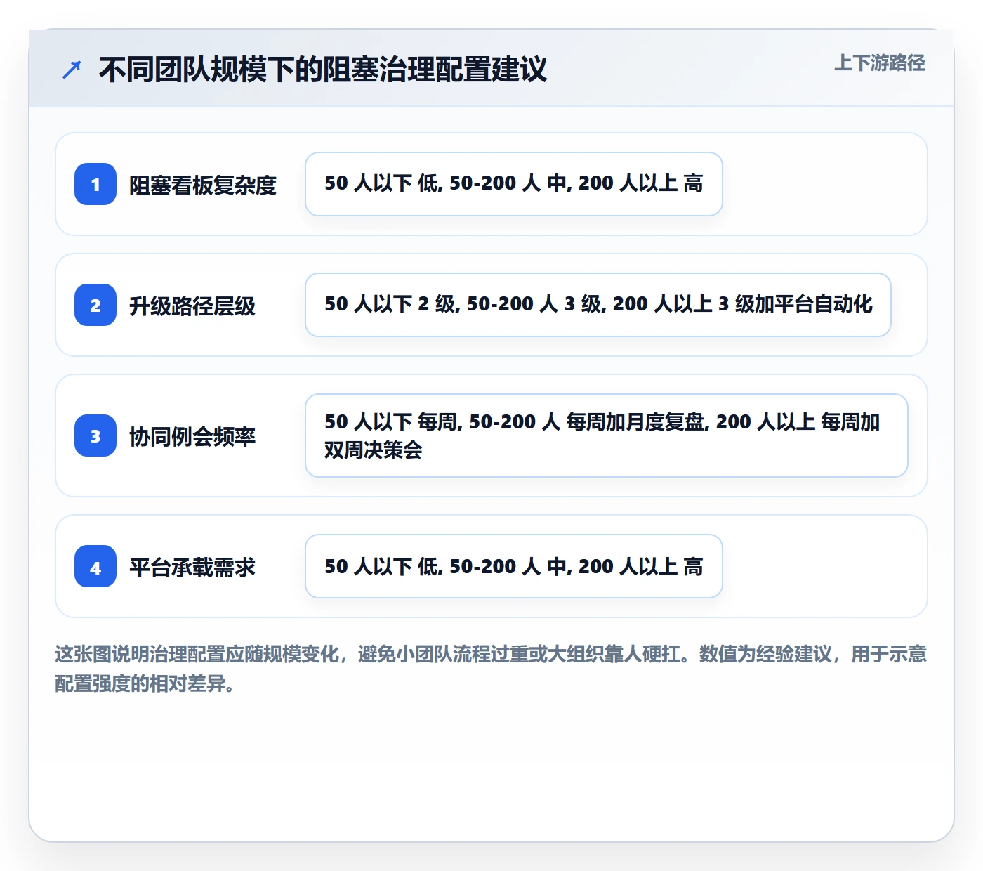The image size is (983, 871).
Task: Click the 平台承载需求 label
Action: [x=192, y=567]
